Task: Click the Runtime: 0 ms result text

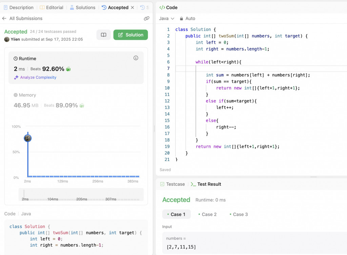Action: click(x=210, y=200)
